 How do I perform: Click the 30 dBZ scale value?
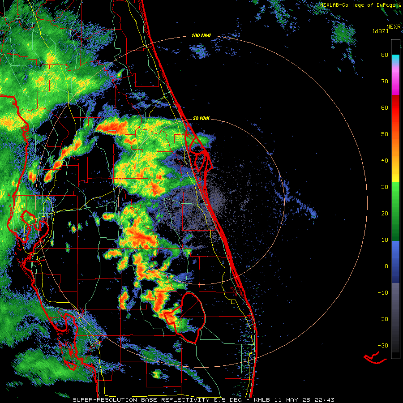[x=385, y=187]
